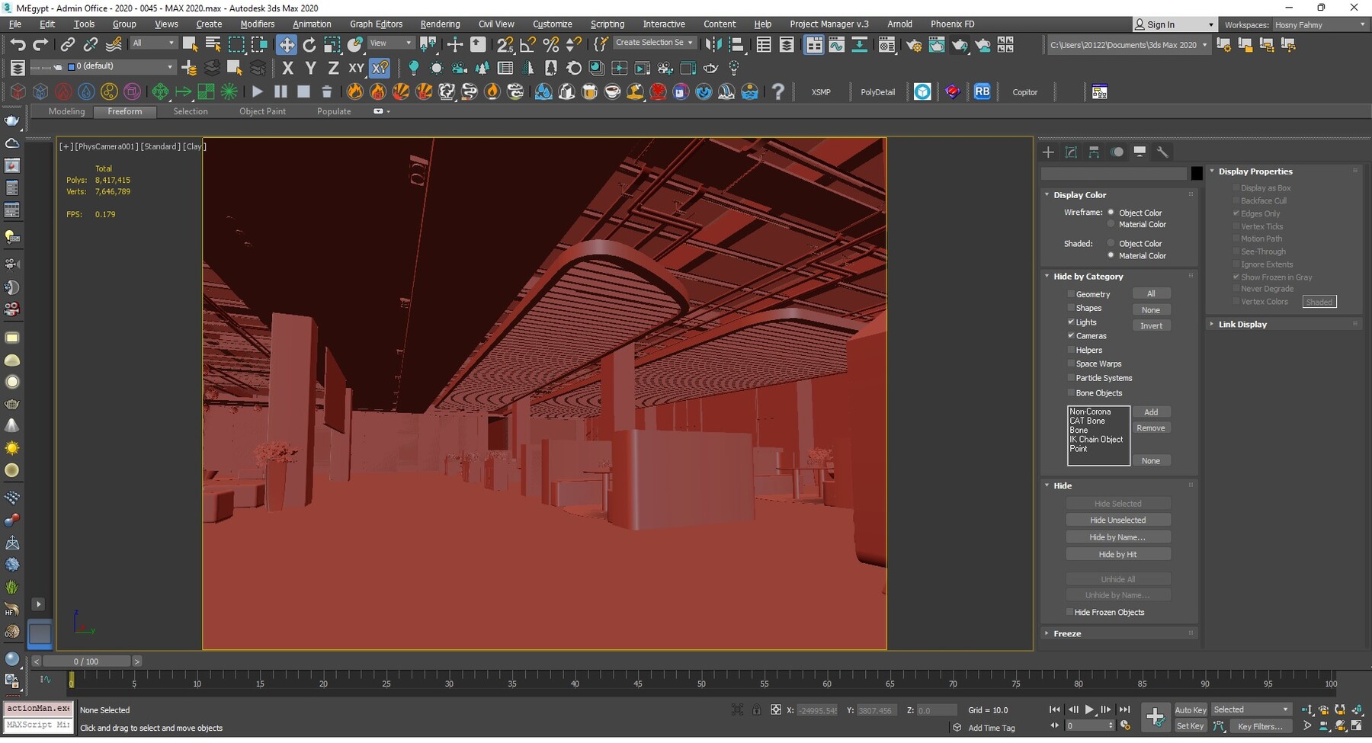Click the Undo arrow in main toolbar
Screen dimensions: 1372x743
pos(18,45)
